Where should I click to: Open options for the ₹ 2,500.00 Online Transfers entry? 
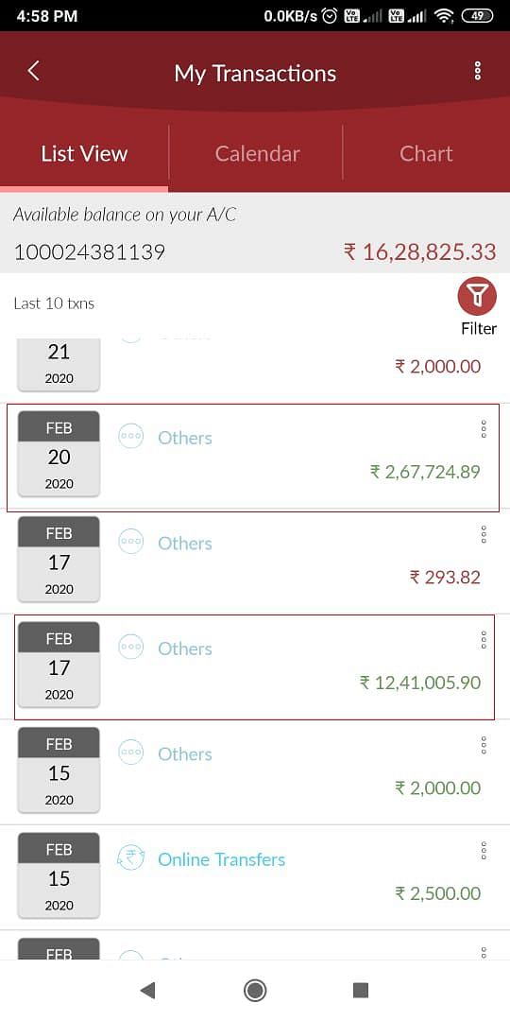[x=484, y=851]
